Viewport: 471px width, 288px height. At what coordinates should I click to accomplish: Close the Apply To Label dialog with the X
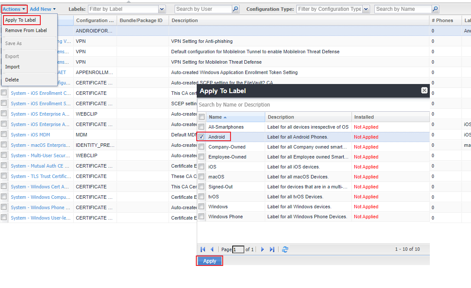424,91
